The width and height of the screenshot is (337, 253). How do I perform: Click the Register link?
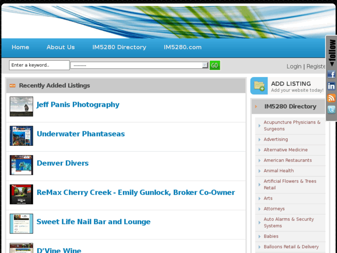[x=316, y=66]
